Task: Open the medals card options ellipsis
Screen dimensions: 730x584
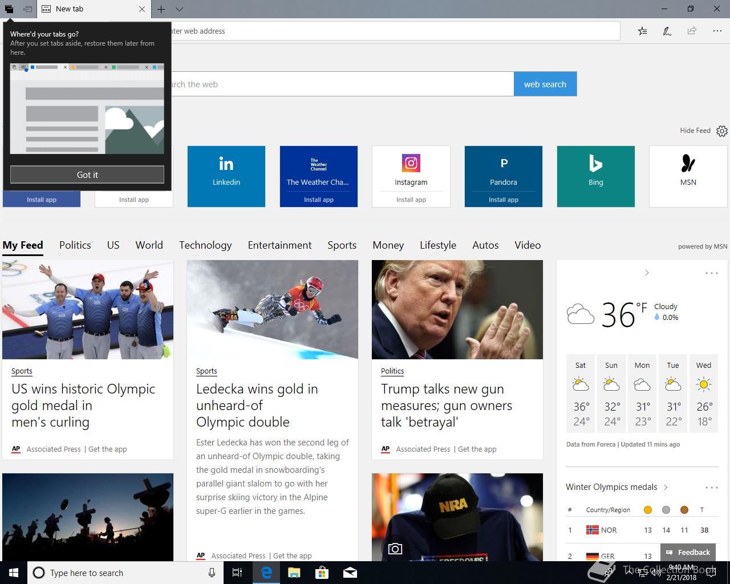Action: coord(712,488)
